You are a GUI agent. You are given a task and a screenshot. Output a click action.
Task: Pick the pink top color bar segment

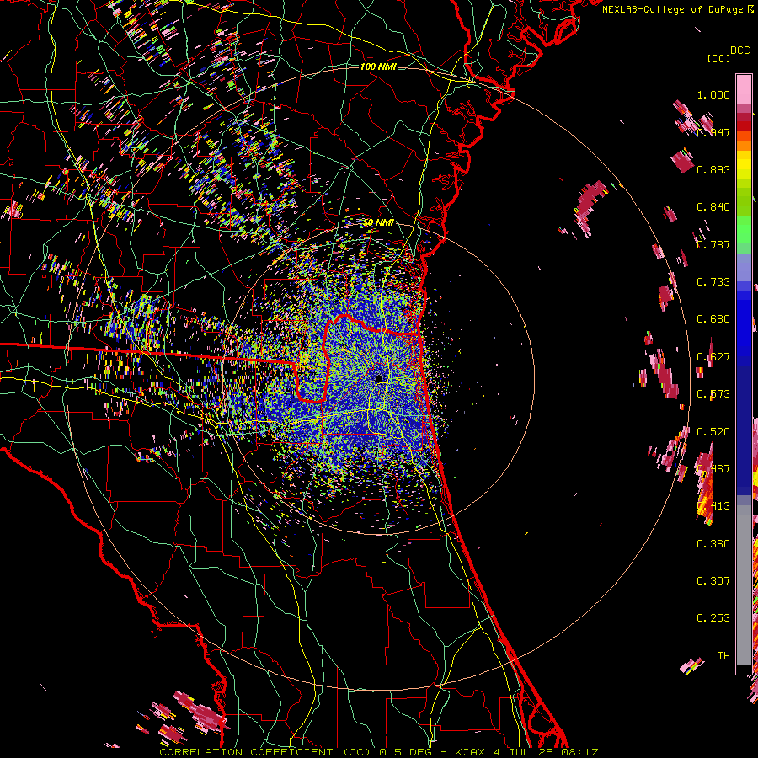744,89
